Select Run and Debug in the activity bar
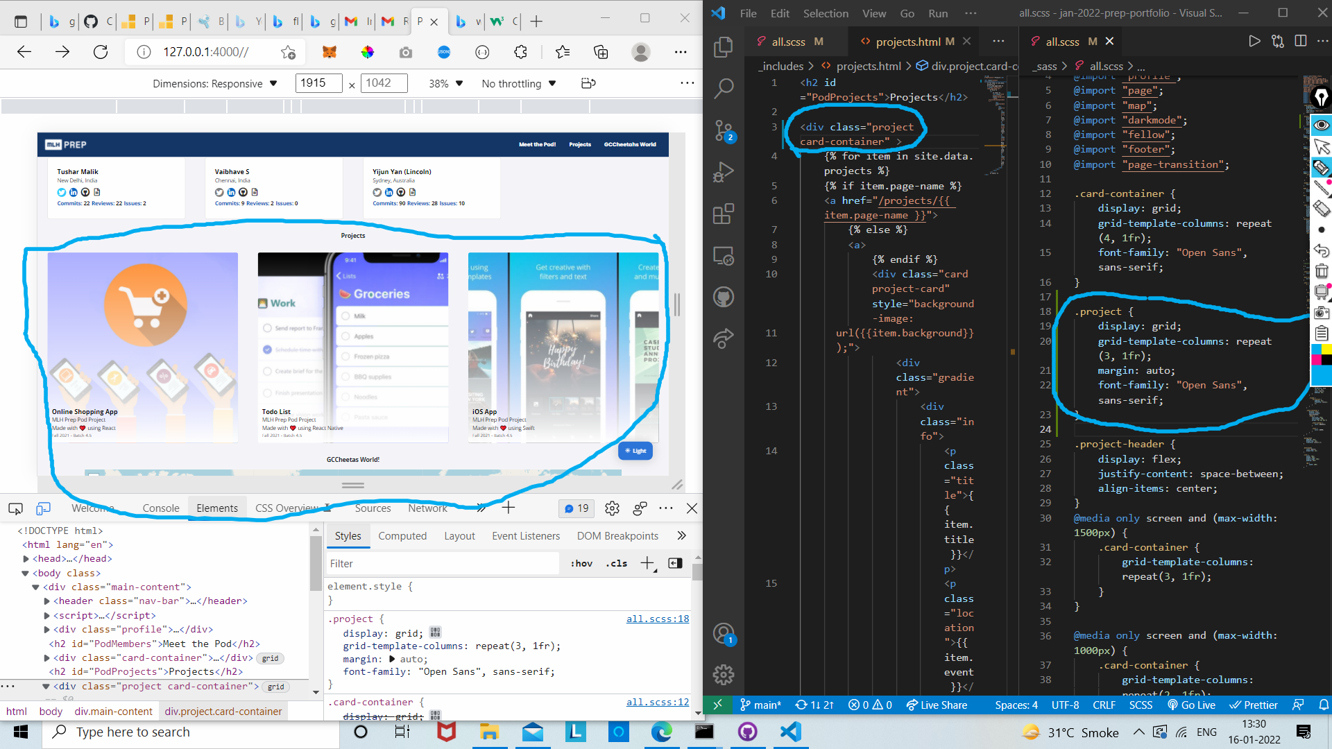 click(x=724, y=172)
